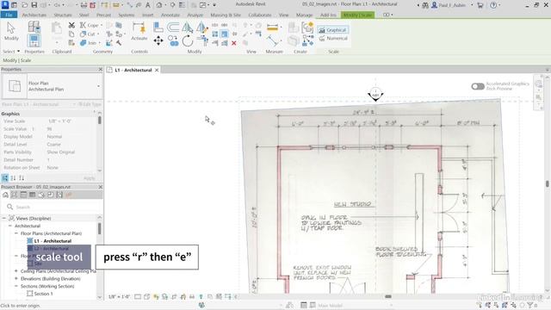Screen dimensions: 551x310
Task: Select the Copy tool in Modify panel
Action: point(173,40)
